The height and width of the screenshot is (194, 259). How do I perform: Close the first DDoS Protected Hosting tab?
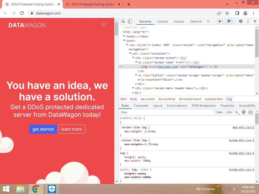59,4
